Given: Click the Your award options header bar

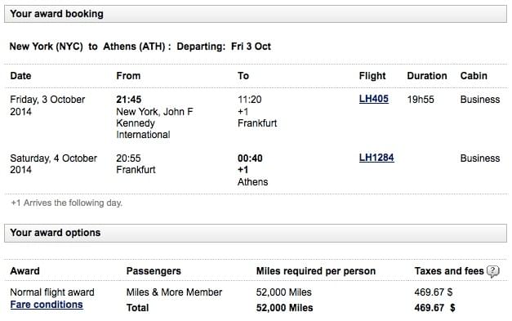Looking at the screenshot, I should 256,233.
